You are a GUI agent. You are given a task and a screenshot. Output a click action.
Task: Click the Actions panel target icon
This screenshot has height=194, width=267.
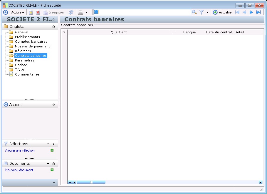tap(6, 104)
